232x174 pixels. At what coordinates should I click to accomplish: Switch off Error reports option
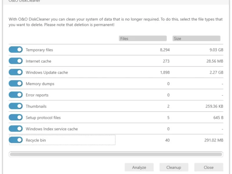(x=16, y=95)
